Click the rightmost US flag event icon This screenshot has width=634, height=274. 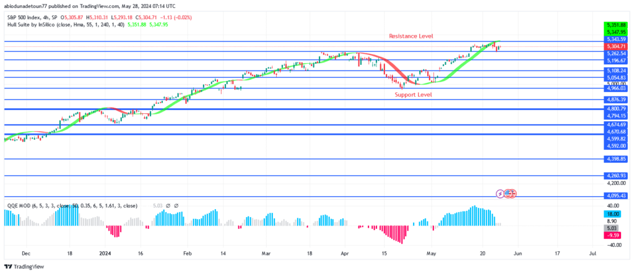(x=513, y=194)
